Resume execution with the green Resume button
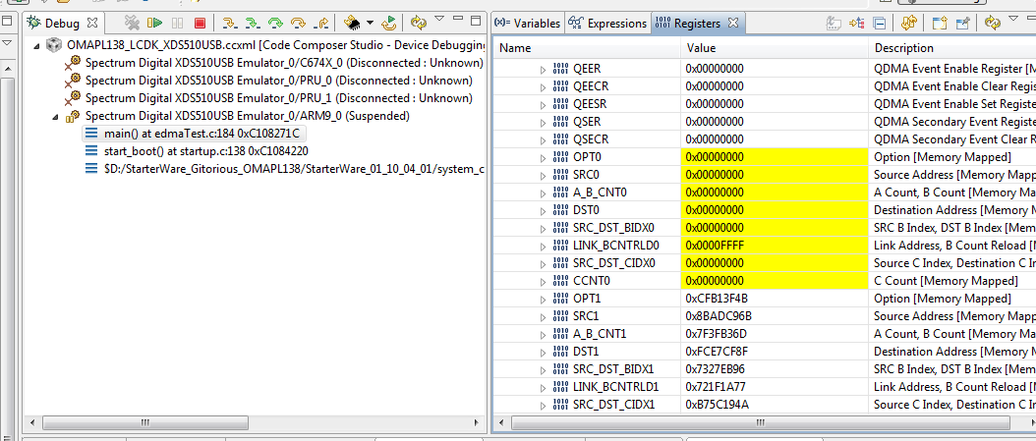Viewport: 1036px width, 441px height. click(155, 24)
